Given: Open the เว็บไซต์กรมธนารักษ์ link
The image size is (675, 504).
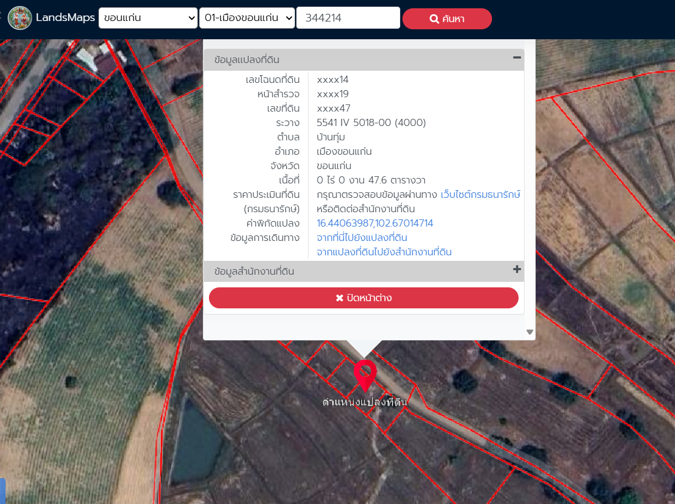Looking at the screenshot, I should click(480, 195).
